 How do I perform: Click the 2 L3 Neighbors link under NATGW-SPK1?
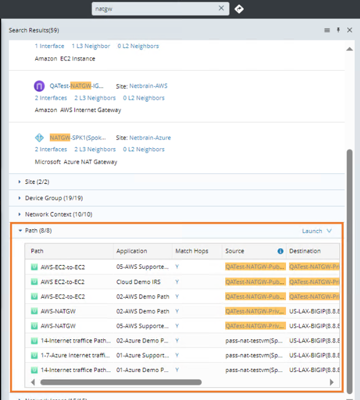pyautogui.click(x=95, y=149)
